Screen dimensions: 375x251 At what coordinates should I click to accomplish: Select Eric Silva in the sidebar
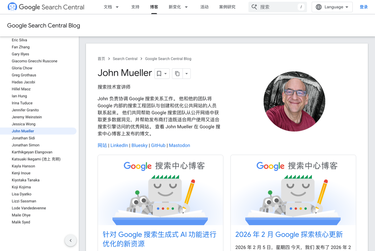(x=19, y=40)
